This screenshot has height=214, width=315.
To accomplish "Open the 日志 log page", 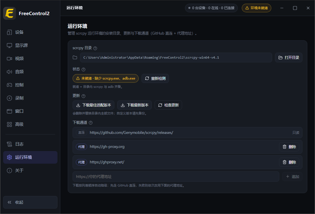I will [x=30, y=144].
